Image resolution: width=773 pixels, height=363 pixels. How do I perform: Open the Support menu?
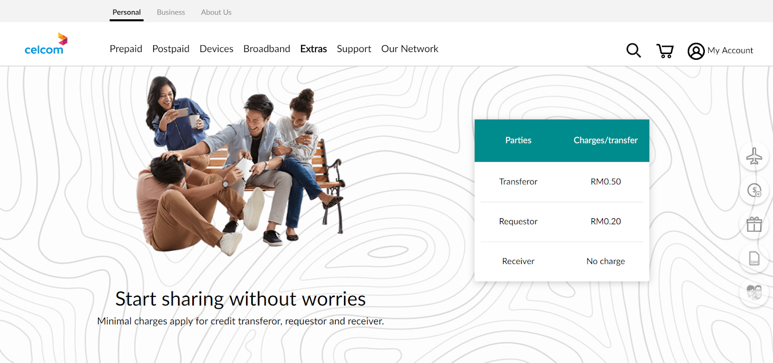click(x=354, y=49)
